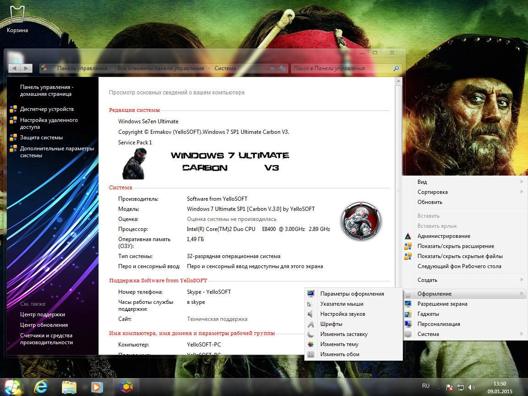Viewport: 528px width, 396px height.
Task: Open 'Настройка удаленного доступа' sidebar link
Action: [x=49, y=124]
